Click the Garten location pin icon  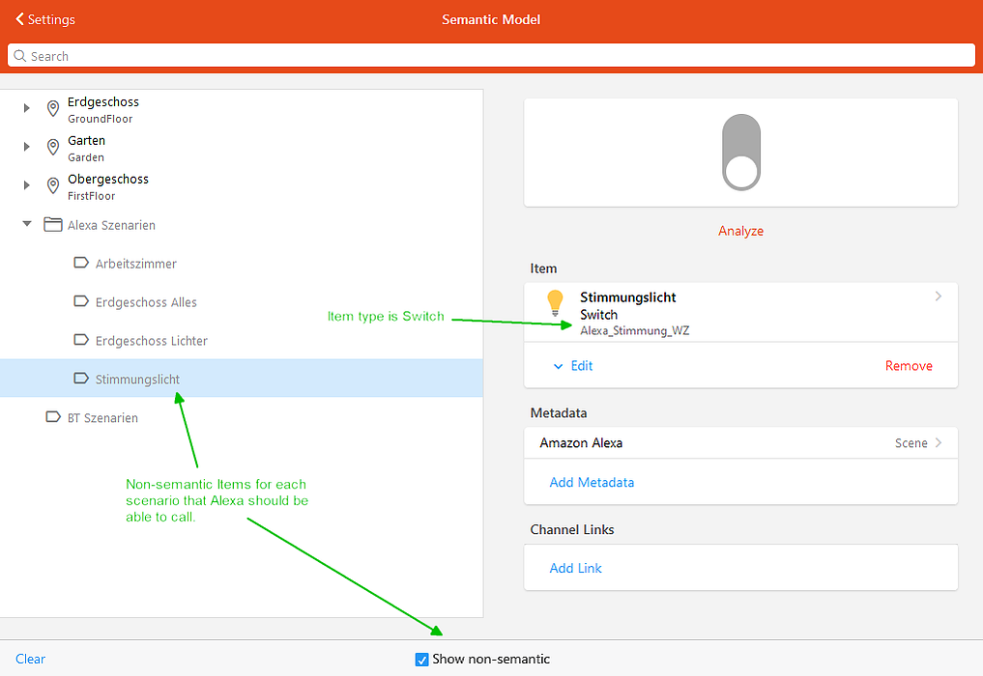53,147
